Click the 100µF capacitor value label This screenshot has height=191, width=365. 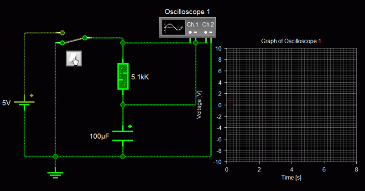(99, 136)
